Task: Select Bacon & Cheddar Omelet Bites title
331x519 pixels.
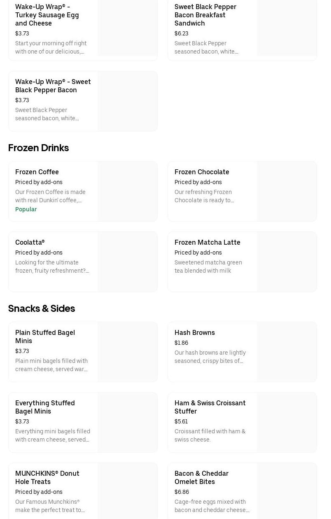Action: [201, 477]
